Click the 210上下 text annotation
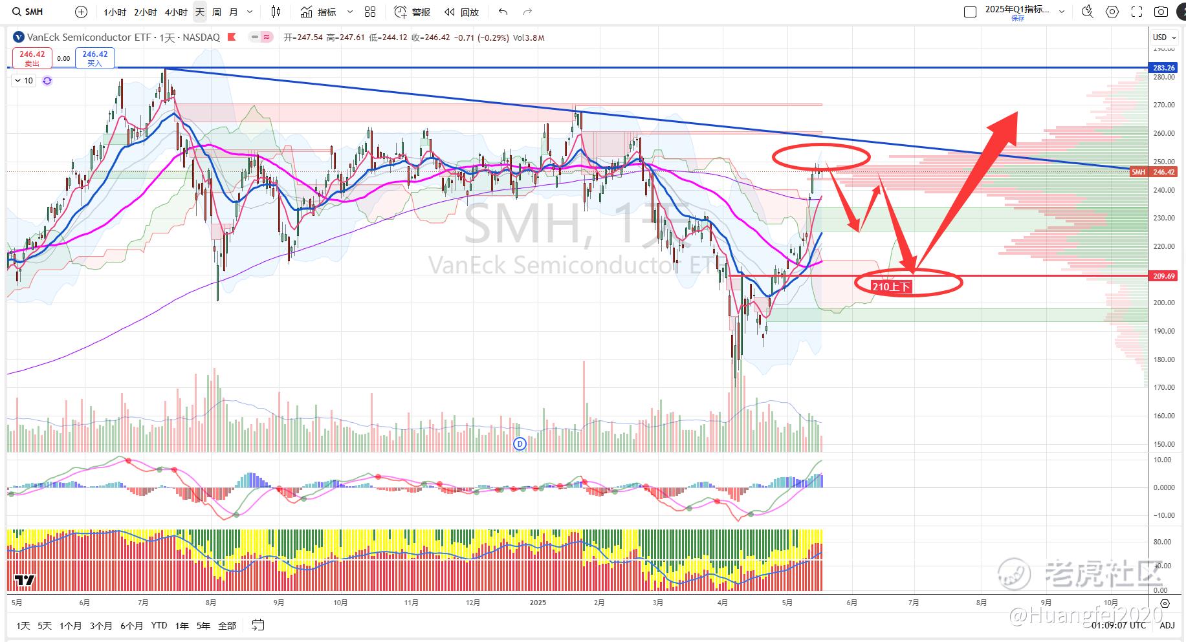Image resolution: width=1186 pixels, height=642 pixels. 892,287
